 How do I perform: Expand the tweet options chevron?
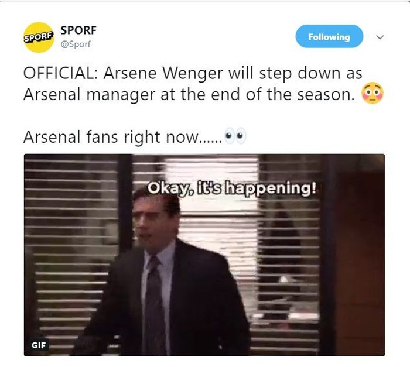pyautogui.click(x=380, y=37)
